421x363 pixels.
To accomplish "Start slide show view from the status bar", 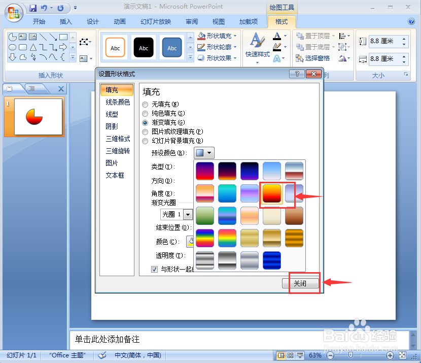I will tap(300, 355).
